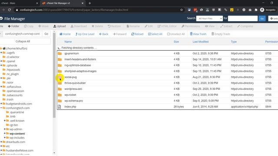
Task: Click the Edit toolbar button
Action: tap(149, 26)
